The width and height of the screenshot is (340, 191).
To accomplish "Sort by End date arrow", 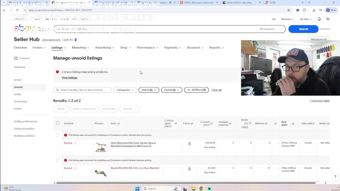I will pyautogui.click(x=293, y=123).
